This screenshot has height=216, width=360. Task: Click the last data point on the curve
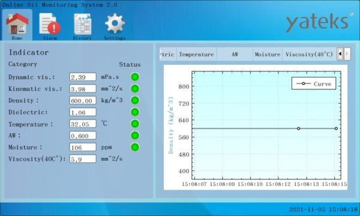tap(336, 128)
